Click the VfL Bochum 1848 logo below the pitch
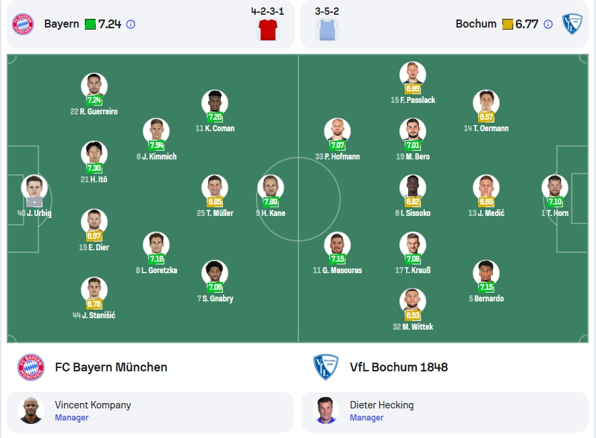This screenshot has height=438, width=596. [x=326, y=367]
